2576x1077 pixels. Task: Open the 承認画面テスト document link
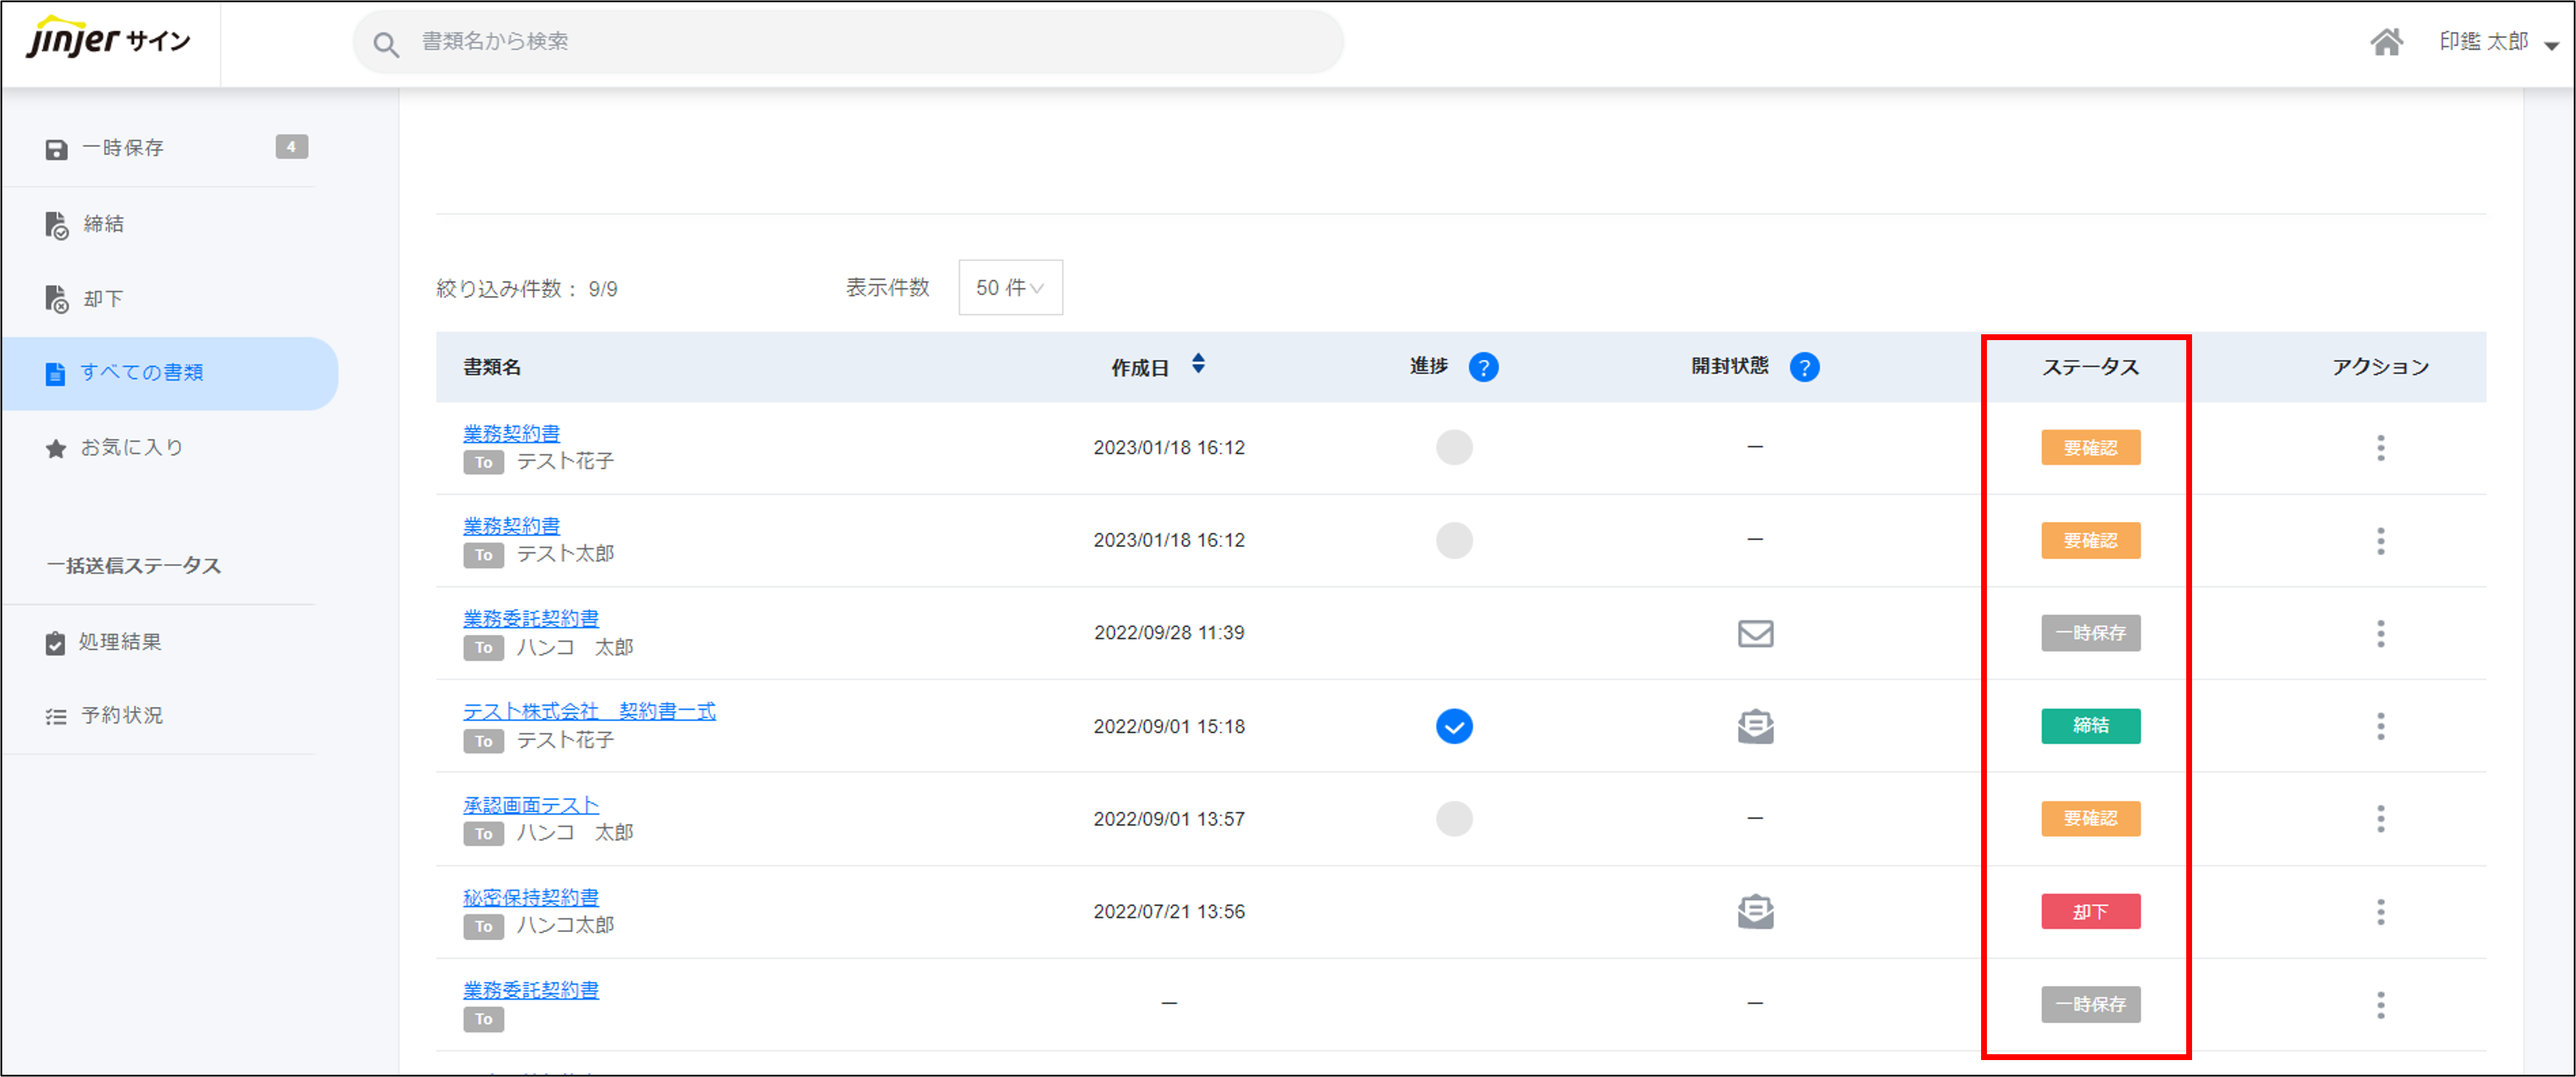point(530,804)
